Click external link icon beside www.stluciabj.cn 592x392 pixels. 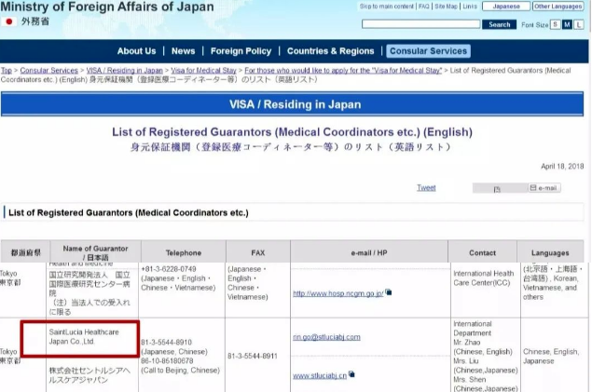351,374
